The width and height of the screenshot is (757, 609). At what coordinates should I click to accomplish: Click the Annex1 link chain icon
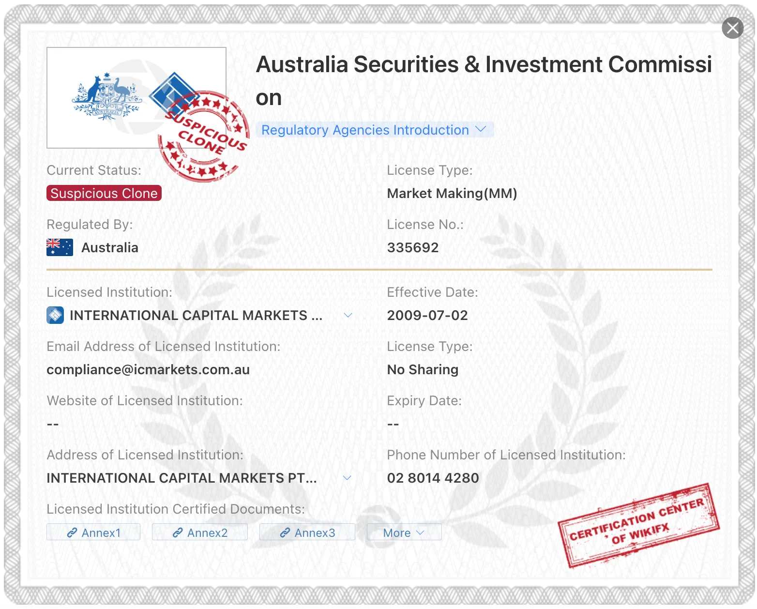pos(72,533)
